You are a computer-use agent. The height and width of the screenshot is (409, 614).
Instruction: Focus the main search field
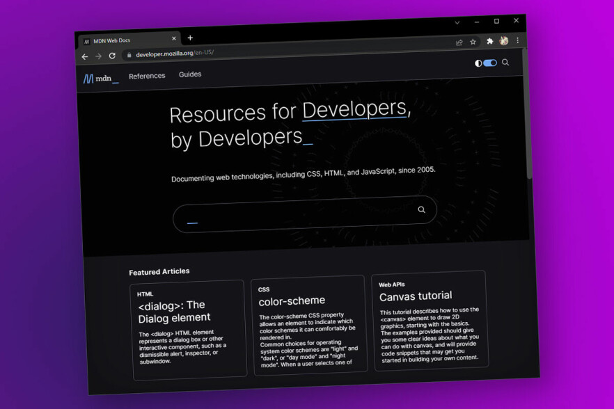(x=305, y=214)
